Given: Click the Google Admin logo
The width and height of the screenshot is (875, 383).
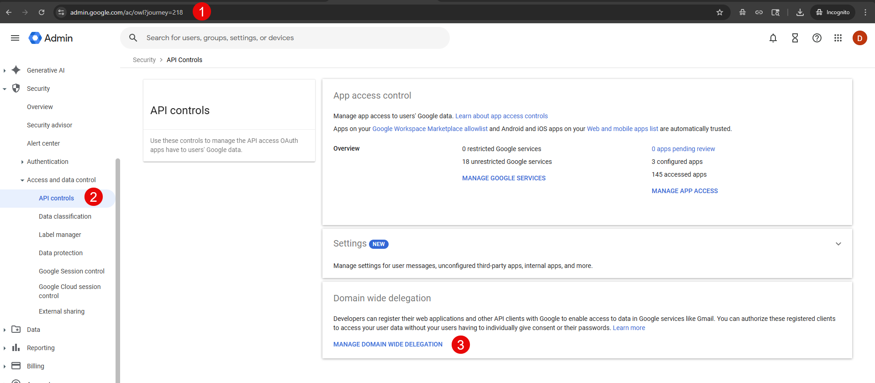Looking at the screenshot, I should (51, 38).
